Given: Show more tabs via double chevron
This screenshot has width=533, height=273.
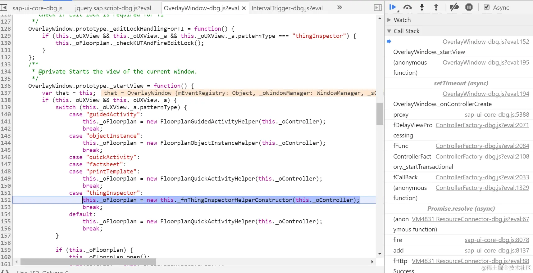Looking at the screenshot, I should 339,7.
